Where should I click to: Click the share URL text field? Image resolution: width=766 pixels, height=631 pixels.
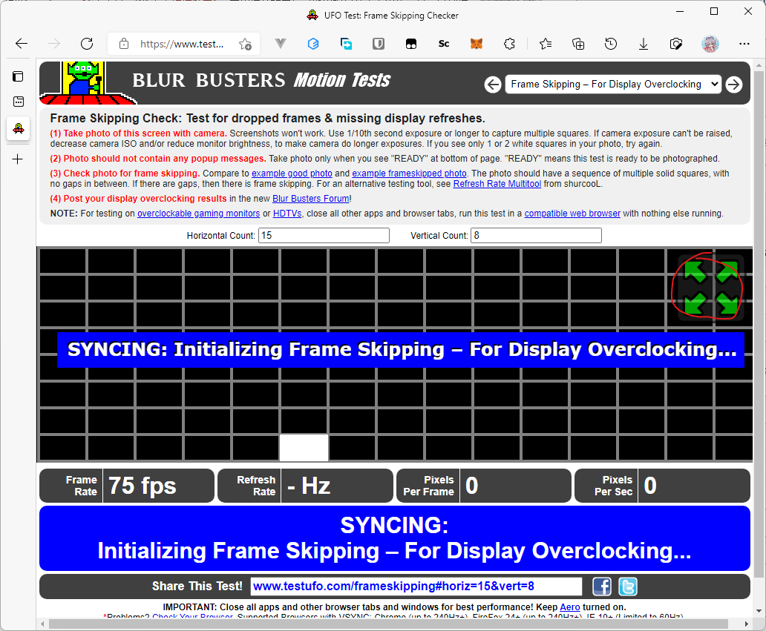click(416, 587)
